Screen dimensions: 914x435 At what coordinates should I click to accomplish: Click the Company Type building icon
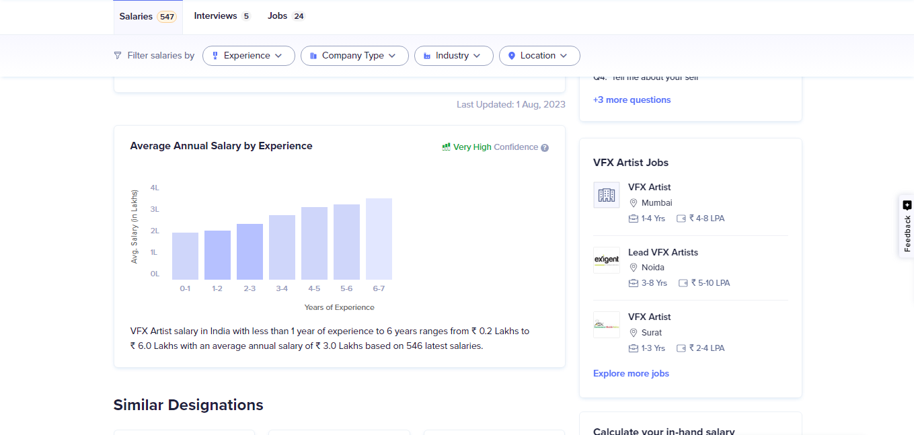[x=312, y=55]
